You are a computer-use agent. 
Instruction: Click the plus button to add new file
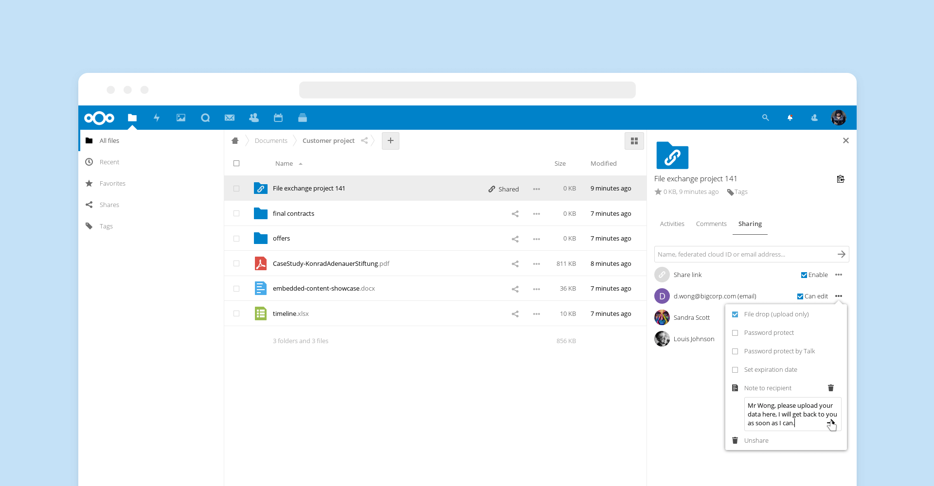coord(391,141)
